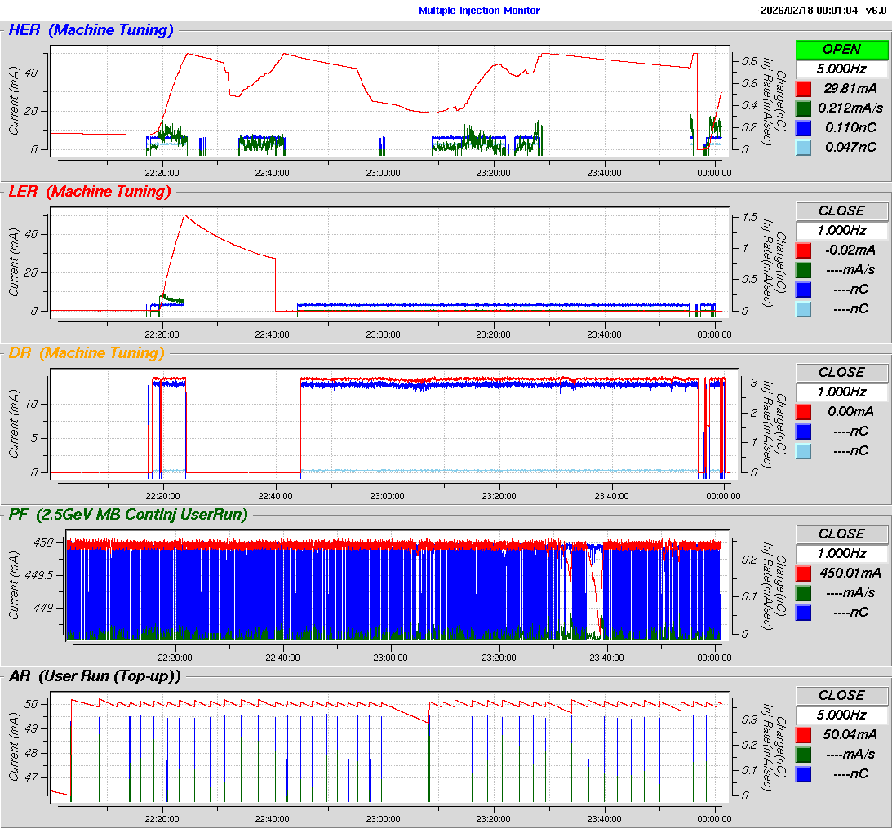Select the PF 1.000Hz repetition rate field
The width and height of the screenshot is (892, 828).
841,553
